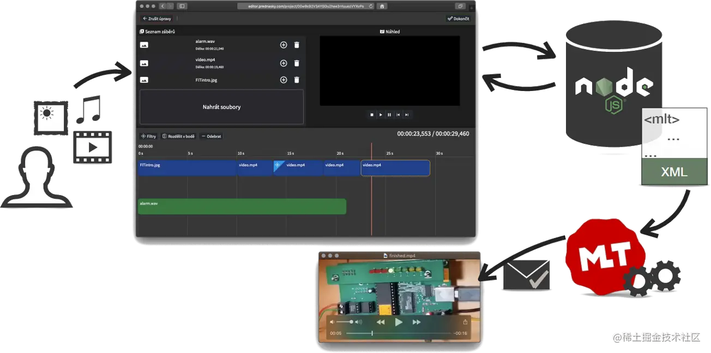Click the alarm.wav name in clip list

click(x=205, y=41)
